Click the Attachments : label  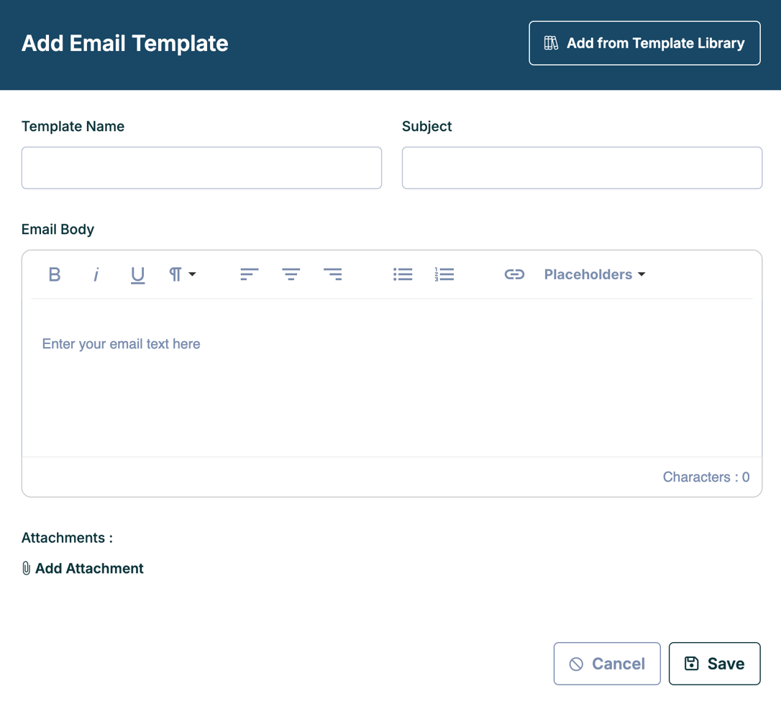tap(68, 538)
